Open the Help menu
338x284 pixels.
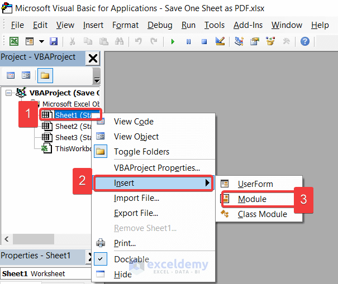pyautogui.click(x=320, y=25)
